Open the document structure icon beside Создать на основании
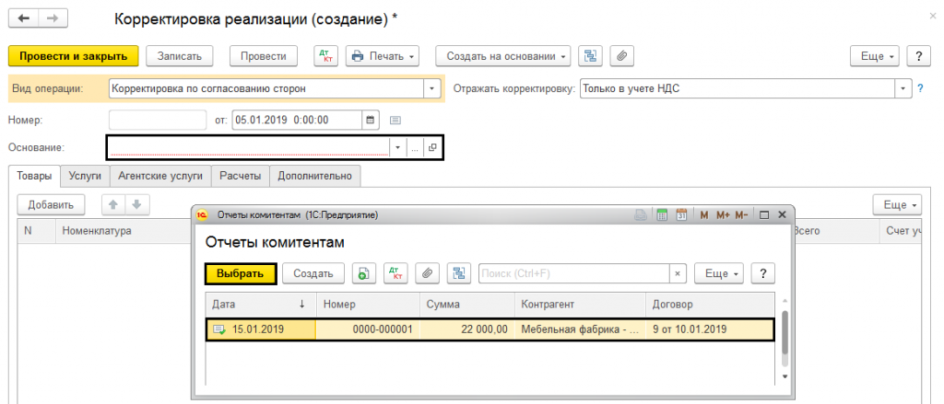 point(590,56)
